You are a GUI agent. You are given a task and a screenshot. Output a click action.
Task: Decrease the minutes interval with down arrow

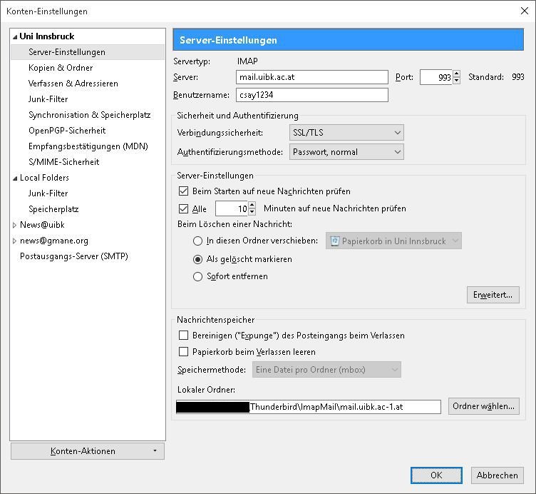[x=252, y=212]
